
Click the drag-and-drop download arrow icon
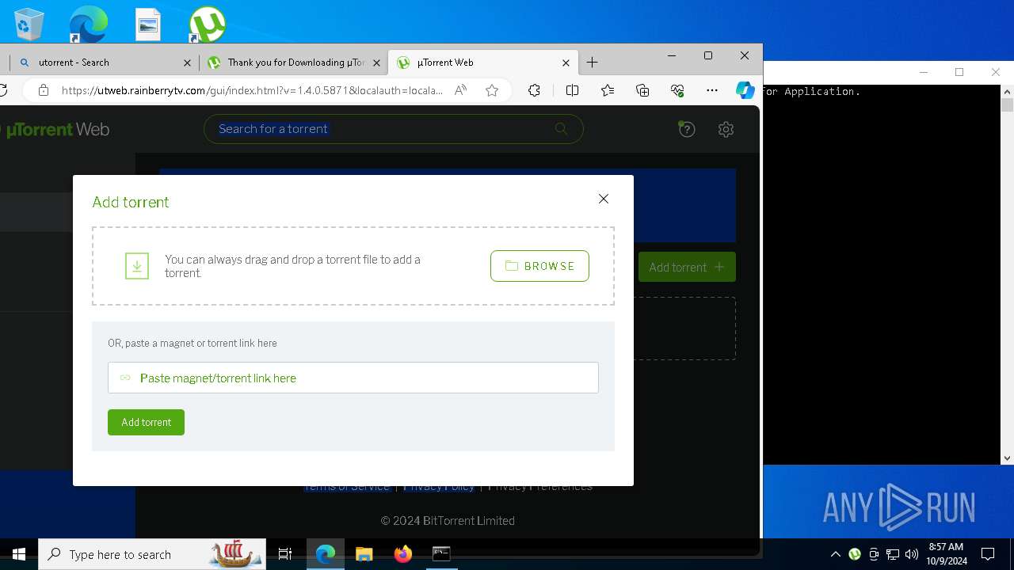pyautogui.click(x=137, y=266)
